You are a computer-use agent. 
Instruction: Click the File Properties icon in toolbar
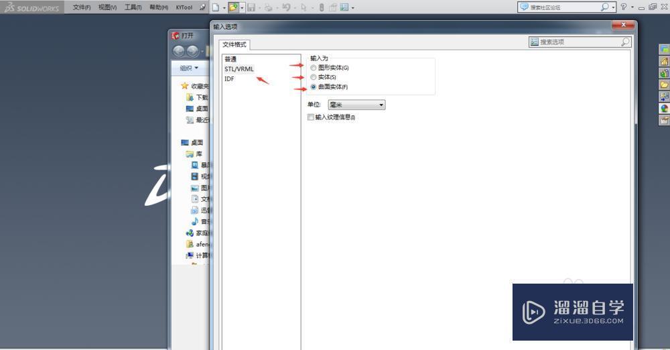[333, 7]
